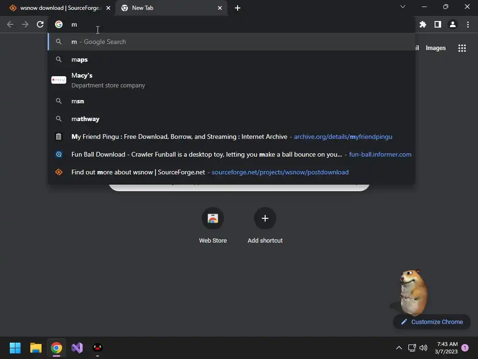Open the Windows Start menu
The height and width of the screenshot is (359, 478).
[x=15, y=348]
